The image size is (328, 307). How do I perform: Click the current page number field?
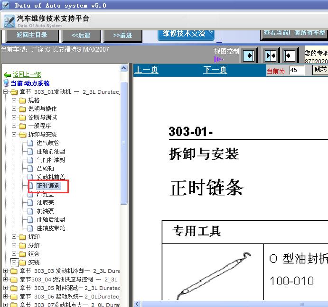click(x=297, y=71)
